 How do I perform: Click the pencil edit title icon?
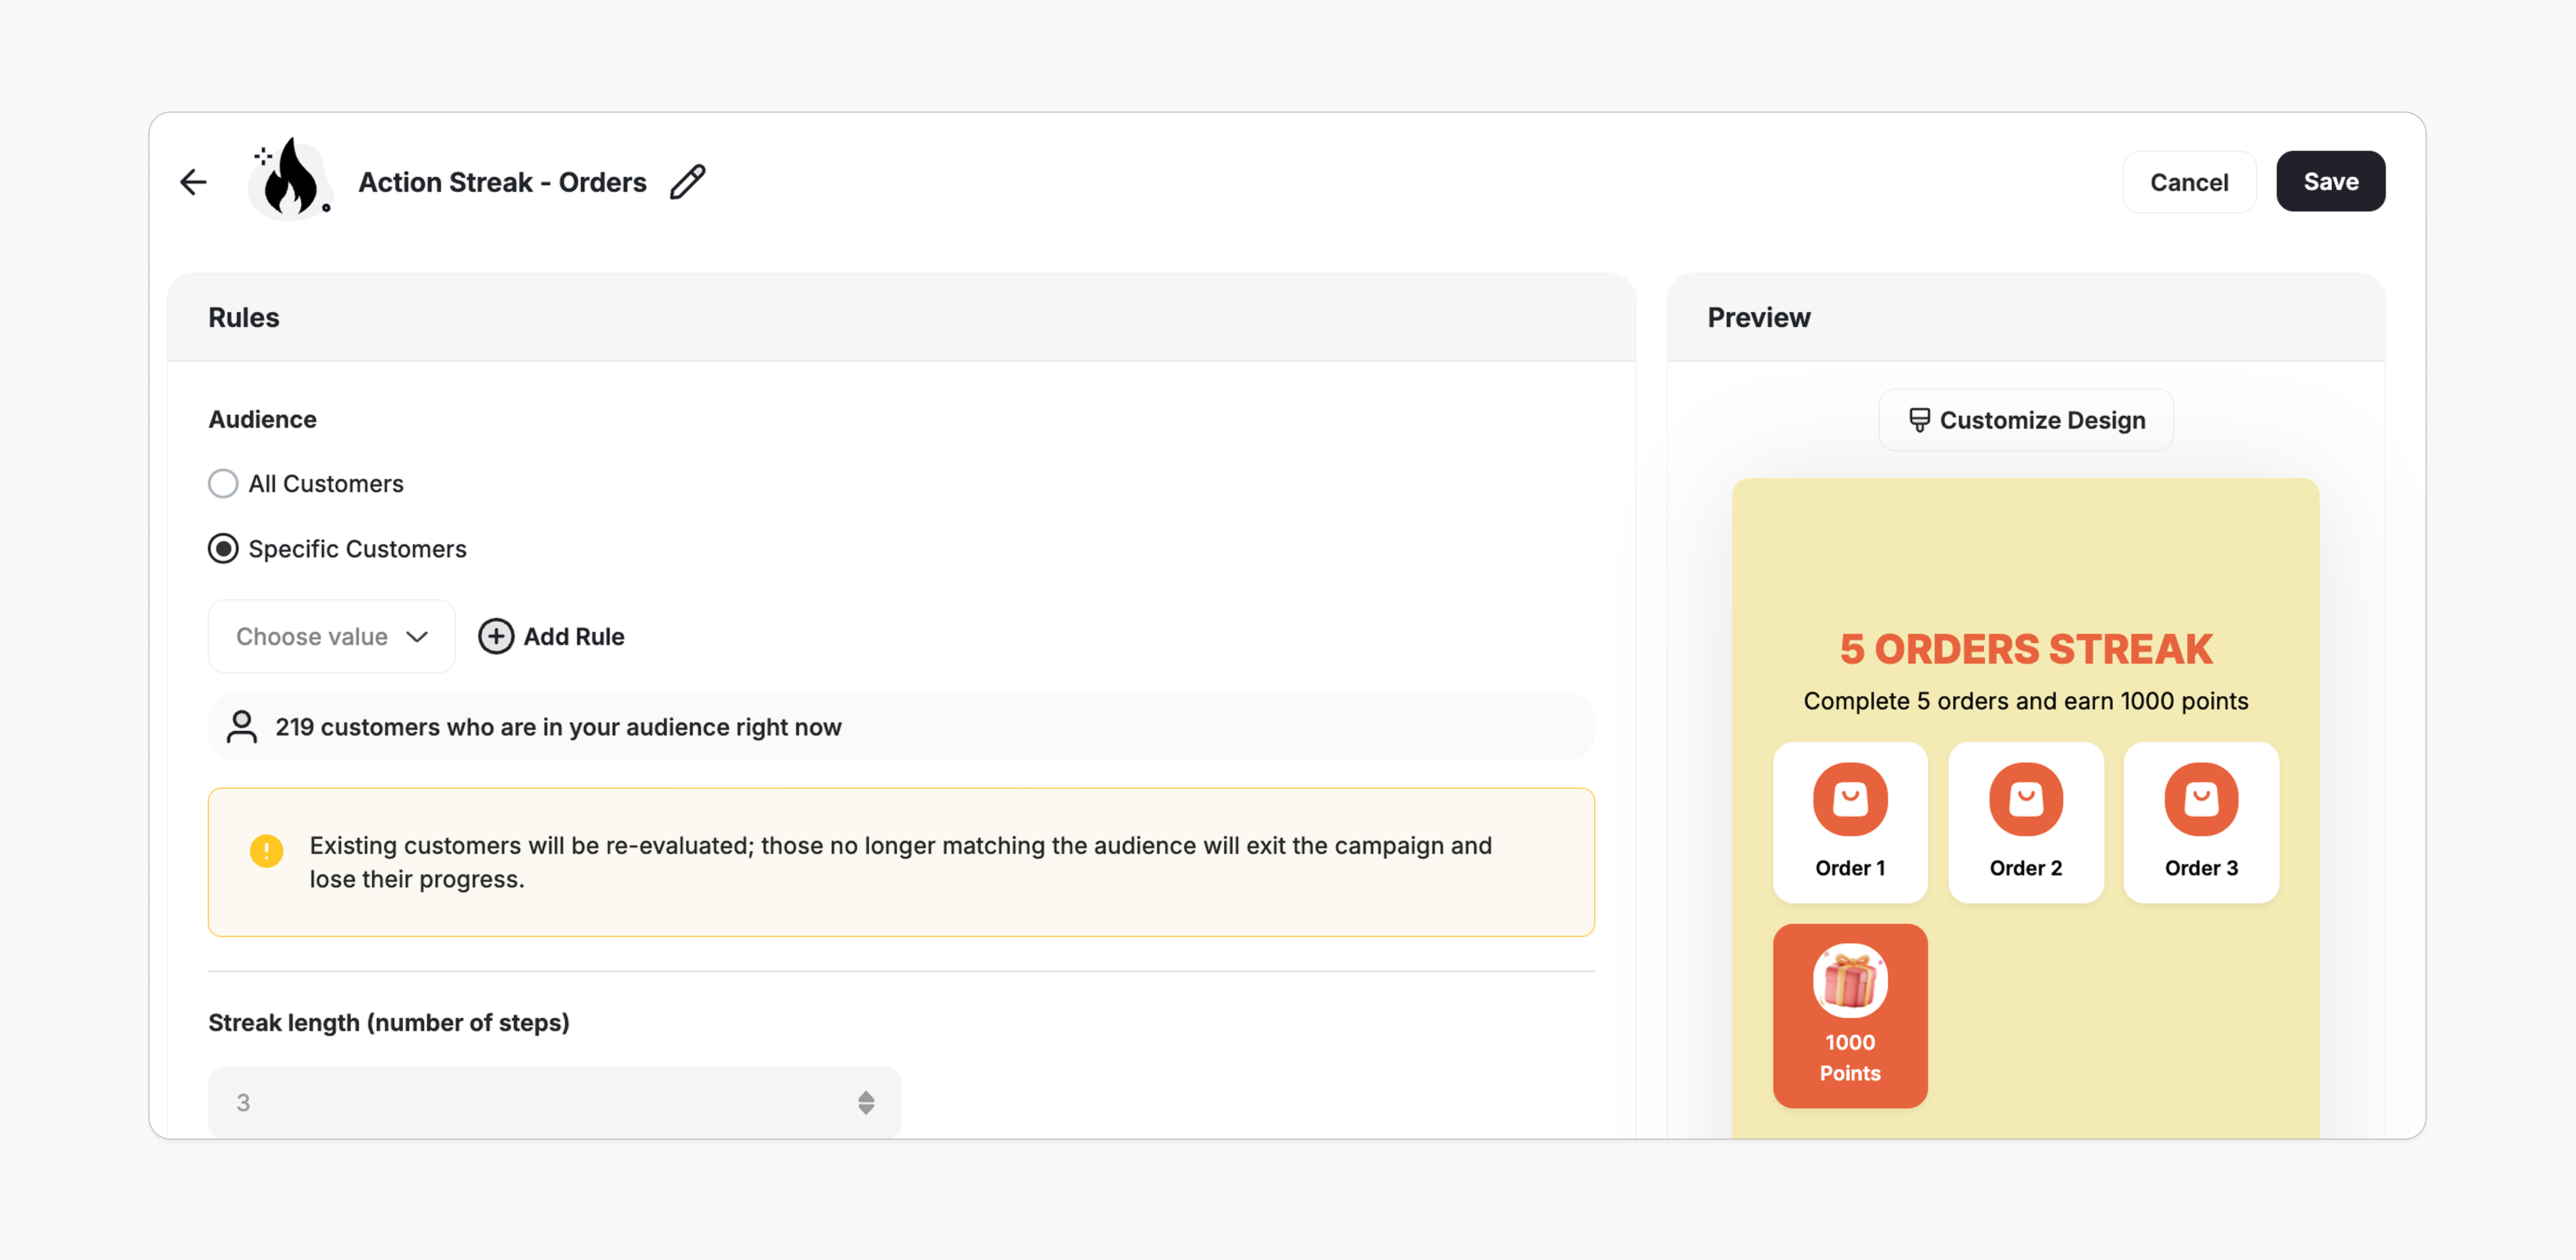tap(688, 181)
